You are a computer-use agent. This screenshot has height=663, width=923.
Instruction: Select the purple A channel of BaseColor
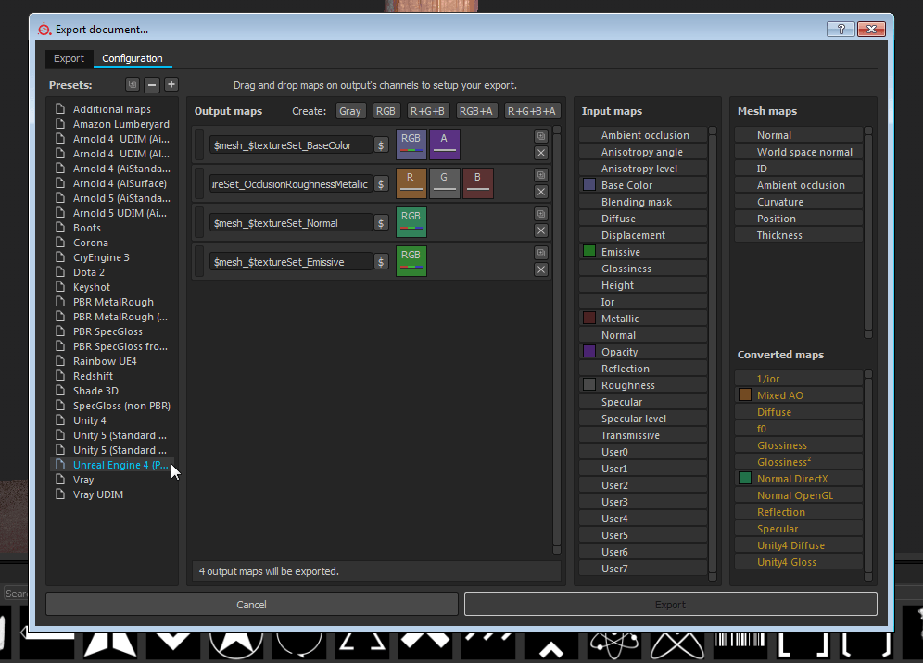coord(444,144)
